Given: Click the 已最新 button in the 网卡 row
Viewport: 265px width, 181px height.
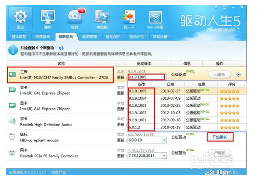Looking at the screenshot, I should coord(220,153).
